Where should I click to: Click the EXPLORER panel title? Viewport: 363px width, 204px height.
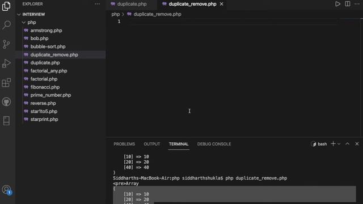point(33,4)
